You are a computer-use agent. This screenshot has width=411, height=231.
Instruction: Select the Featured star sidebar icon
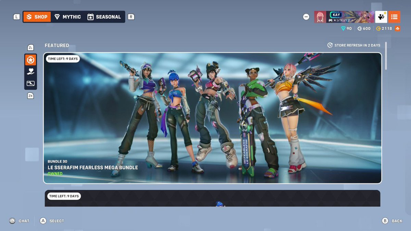click(30, 60)
